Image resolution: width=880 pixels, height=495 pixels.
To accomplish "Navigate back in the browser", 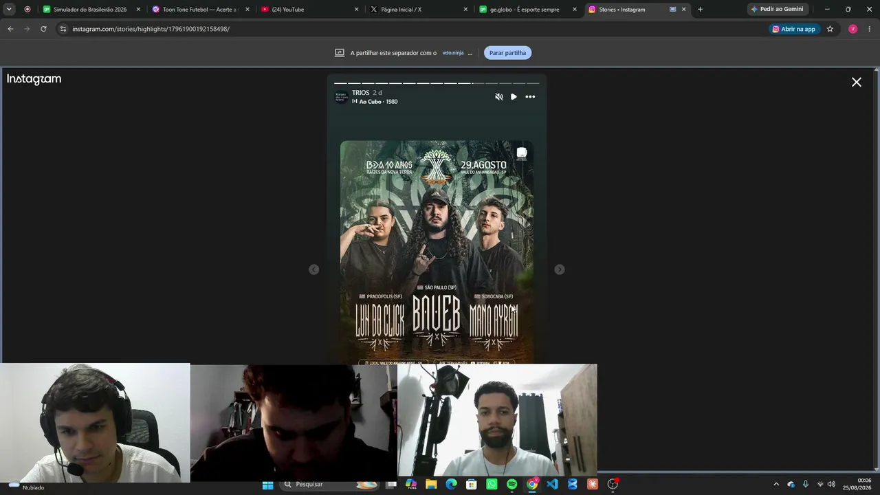I will click(x=10, y=29).
